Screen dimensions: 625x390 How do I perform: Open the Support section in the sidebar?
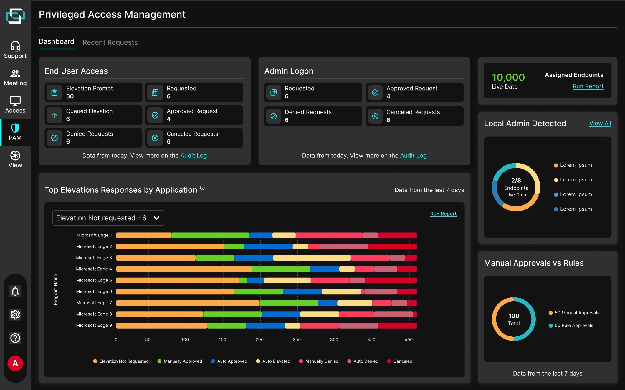point(15,50)
